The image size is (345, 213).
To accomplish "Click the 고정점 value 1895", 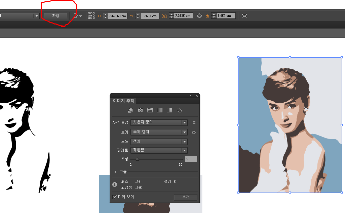I will [x=139, y=188].
